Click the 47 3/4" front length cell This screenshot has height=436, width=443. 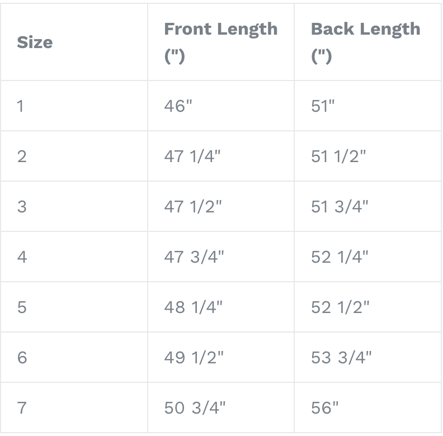[193, 257]
